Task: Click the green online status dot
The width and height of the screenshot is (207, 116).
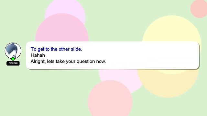Action: (13, 59)
